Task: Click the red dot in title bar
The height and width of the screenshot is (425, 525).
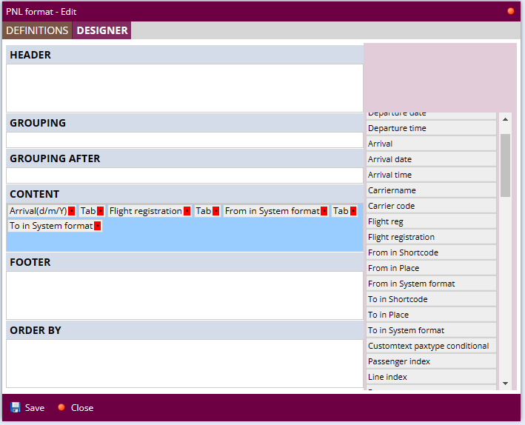Action: 511,11
